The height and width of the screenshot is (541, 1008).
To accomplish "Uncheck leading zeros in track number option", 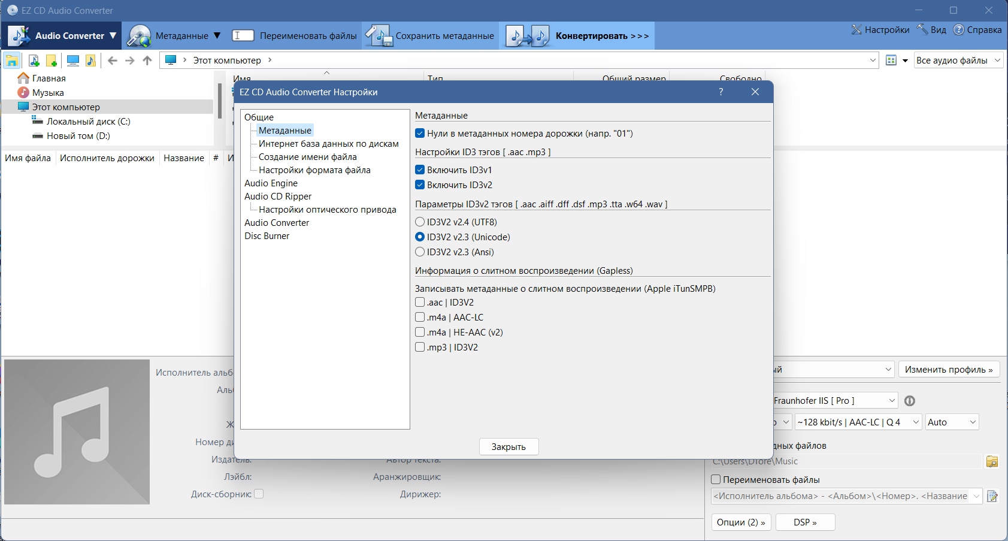I will 420,134.
